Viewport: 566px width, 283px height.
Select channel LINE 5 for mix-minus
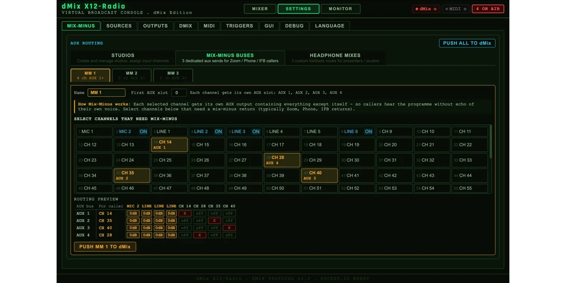319,131
